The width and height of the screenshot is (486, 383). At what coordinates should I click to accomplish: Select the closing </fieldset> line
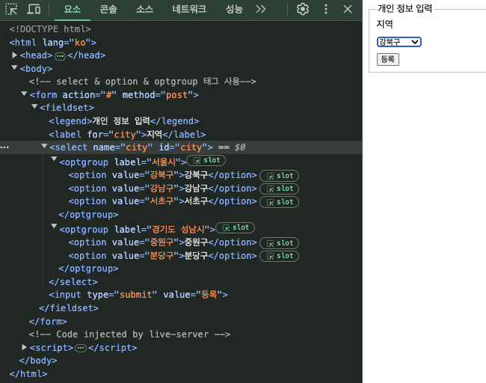point(69,308)
